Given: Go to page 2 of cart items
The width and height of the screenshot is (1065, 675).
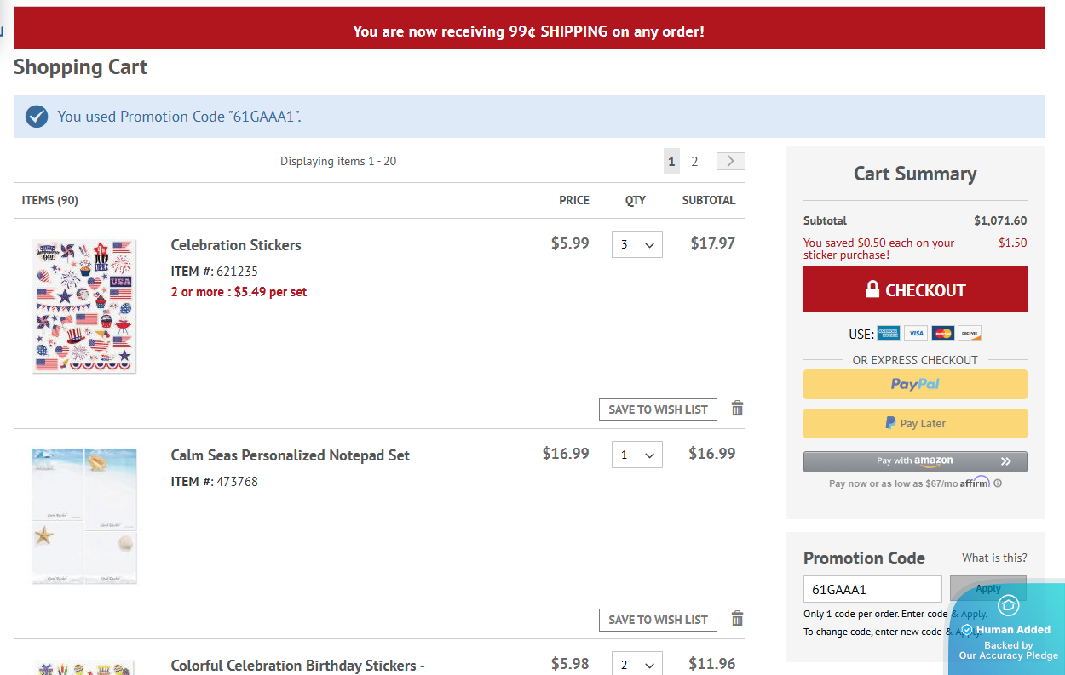Looking at the screenshot, I should [694, 162].
